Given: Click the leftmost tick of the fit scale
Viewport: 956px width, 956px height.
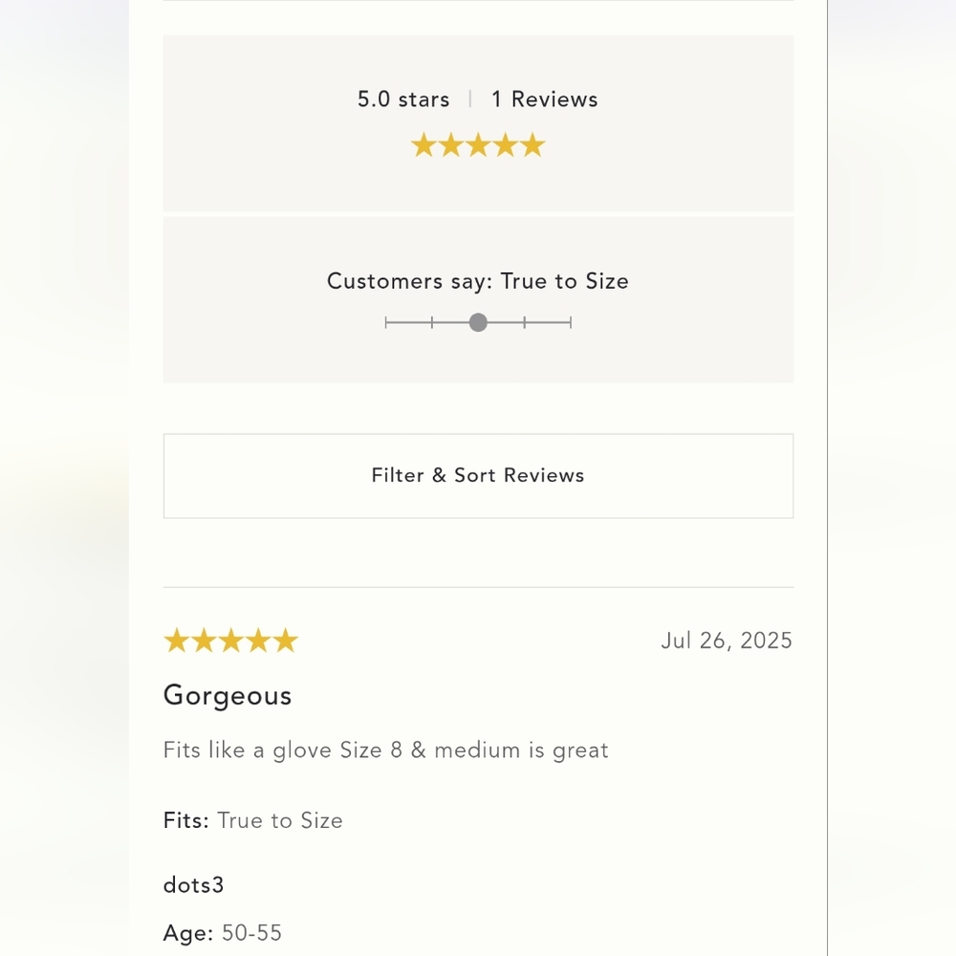Looking at the screenshot, I should [386, 323].
